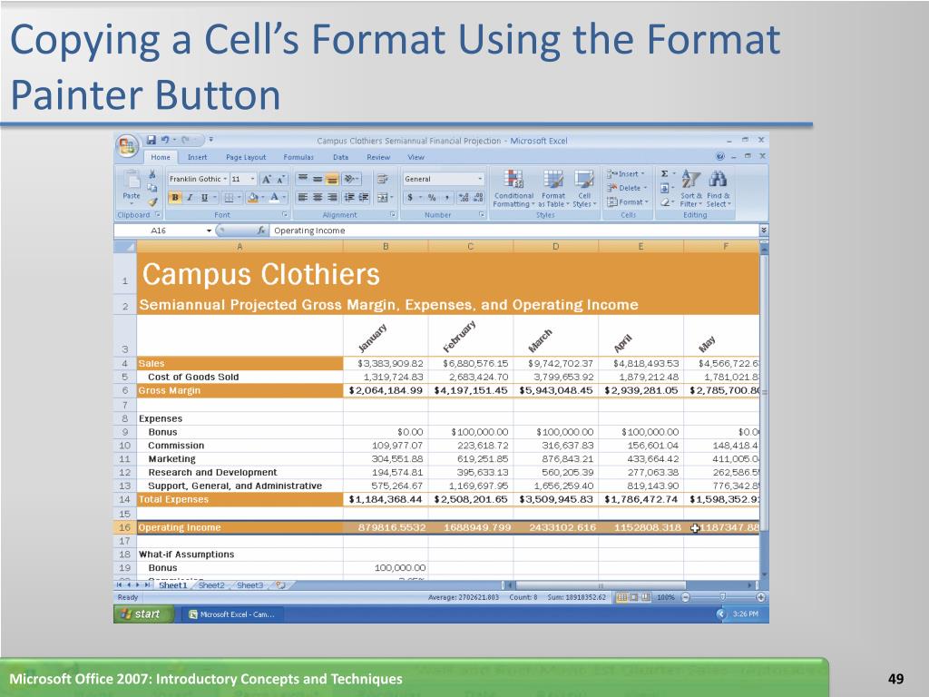Click the Insert Function fx icon
929x697 pixels.
pyautogui.click(x=261, y=231)
